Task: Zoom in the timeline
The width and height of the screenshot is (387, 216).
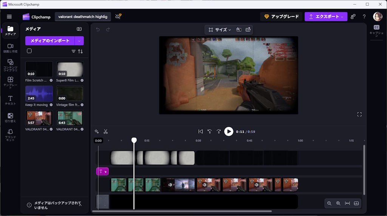Action: click(338, 204)
